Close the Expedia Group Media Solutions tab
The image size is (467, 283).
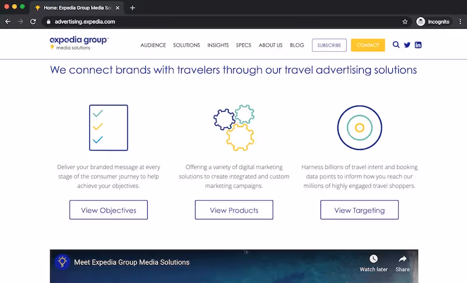pos(118,8)
